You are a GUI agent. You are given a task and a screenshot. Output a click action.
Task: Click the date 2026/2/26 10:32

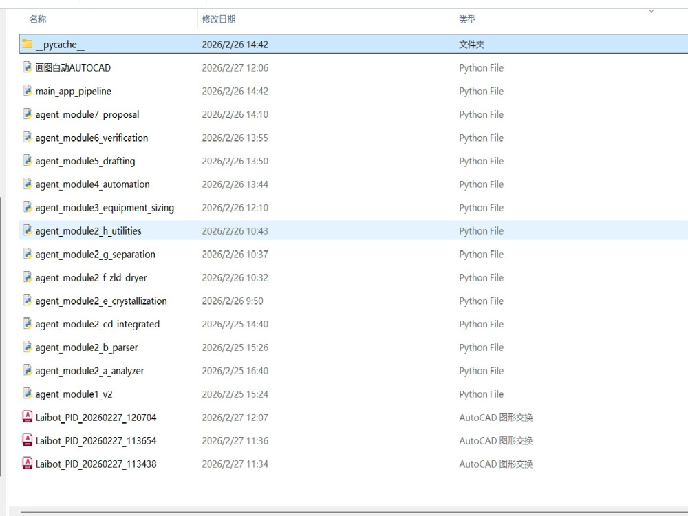235,278
